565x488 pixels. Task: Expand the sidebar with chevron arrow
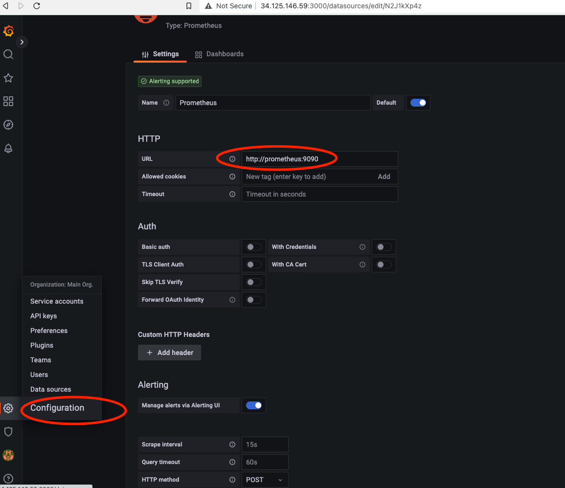pyautogui.click(x=22, y=42)
